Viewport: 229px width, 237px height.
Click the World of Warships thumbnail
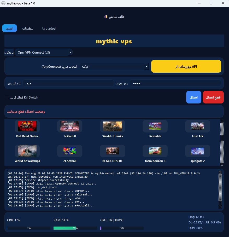27,151
